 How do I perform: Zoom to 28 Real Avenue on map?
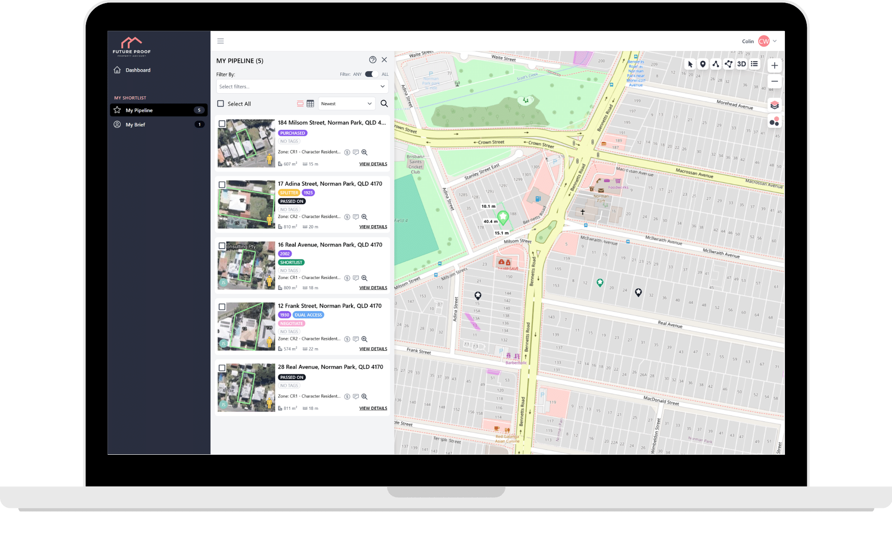click(x=364, y=397)
